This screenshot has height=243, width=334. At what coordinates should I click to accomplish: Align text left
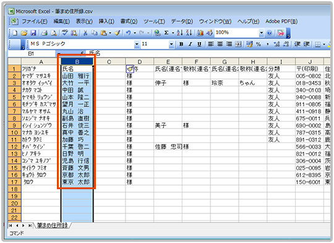point(211,44)
